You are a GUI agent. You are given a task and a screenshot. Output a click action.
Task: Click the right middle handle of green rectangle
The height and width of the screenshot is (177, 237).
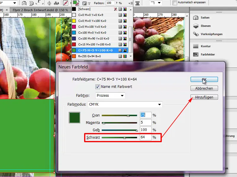click(54, 136)
